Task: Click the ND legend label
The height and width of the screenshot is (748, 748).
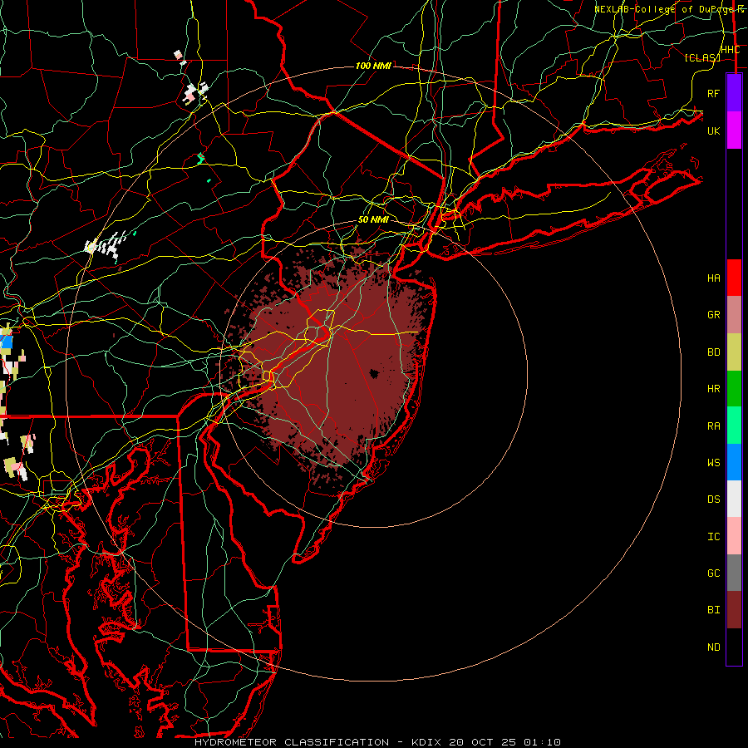Action: (713, 647)
